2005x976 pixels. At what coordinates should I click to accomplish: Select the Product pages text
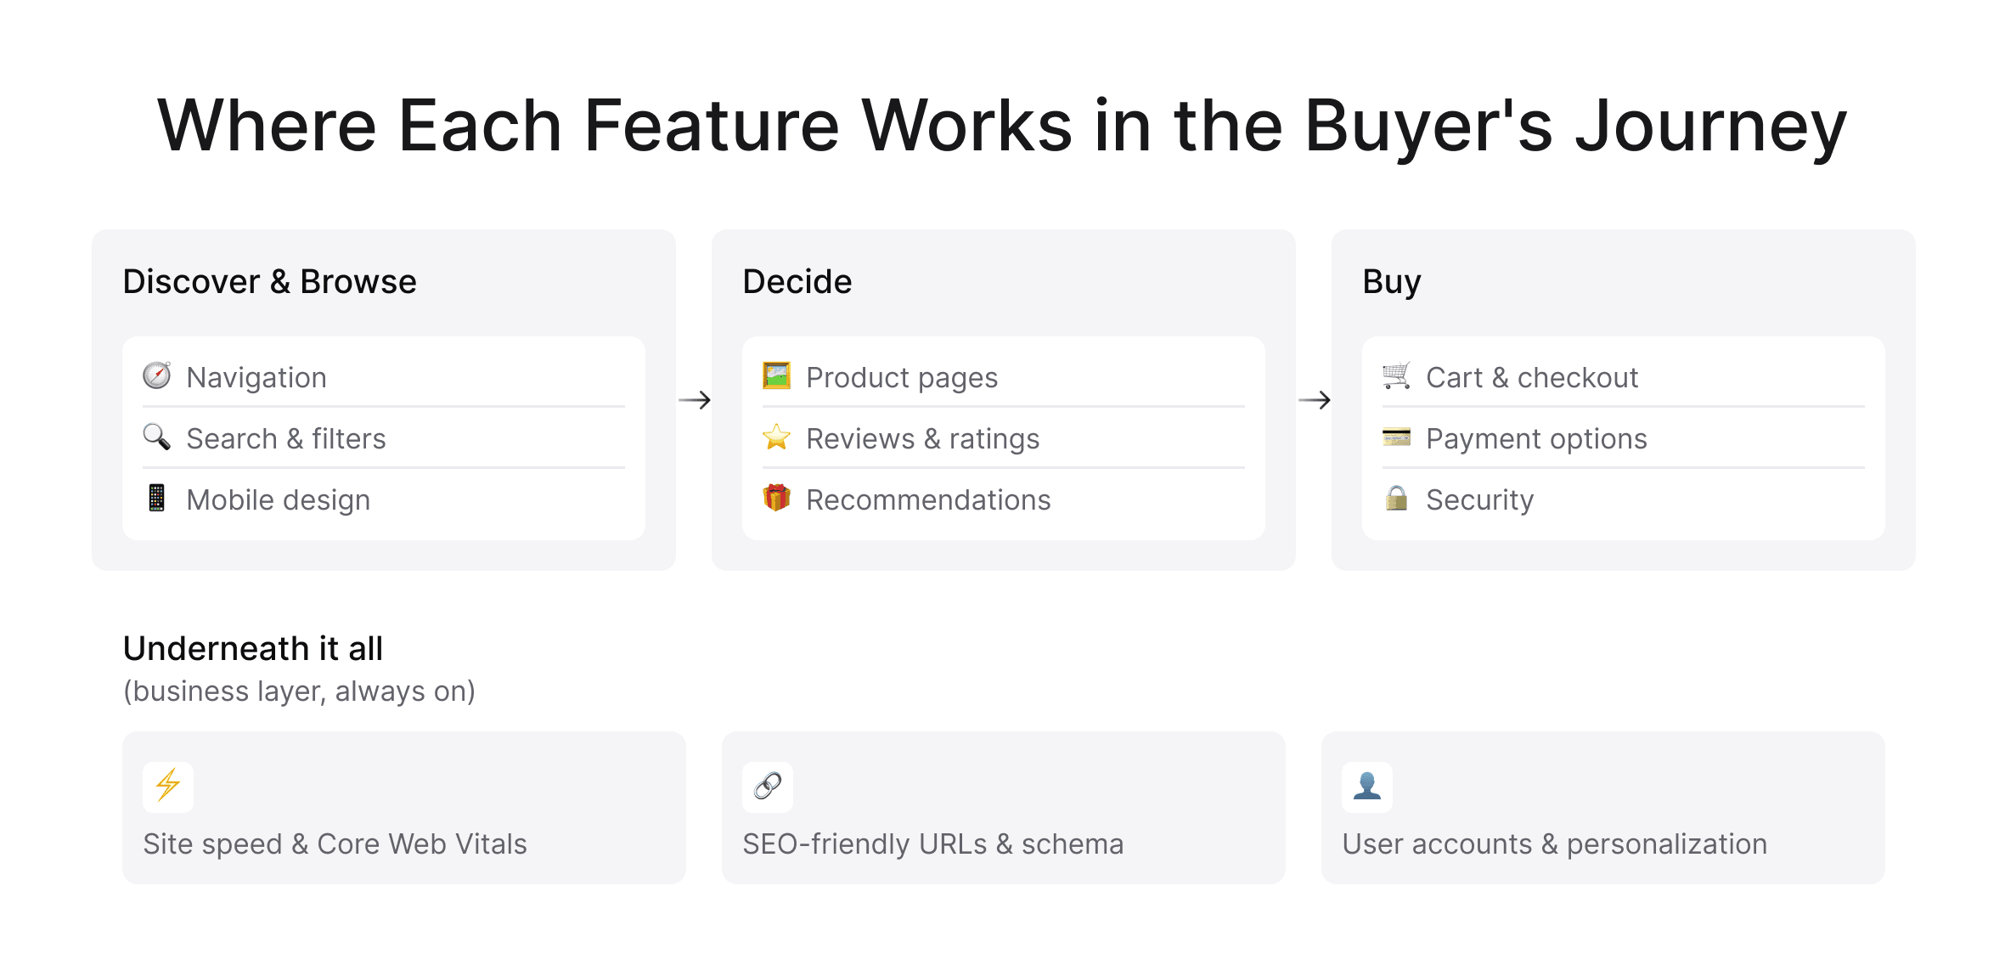tap(902, 377)
